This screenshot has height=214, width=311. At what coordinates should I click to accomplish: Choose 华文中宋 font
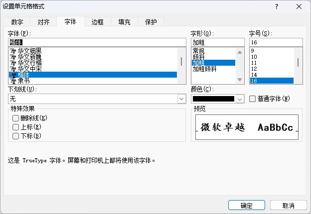point(93,69)
